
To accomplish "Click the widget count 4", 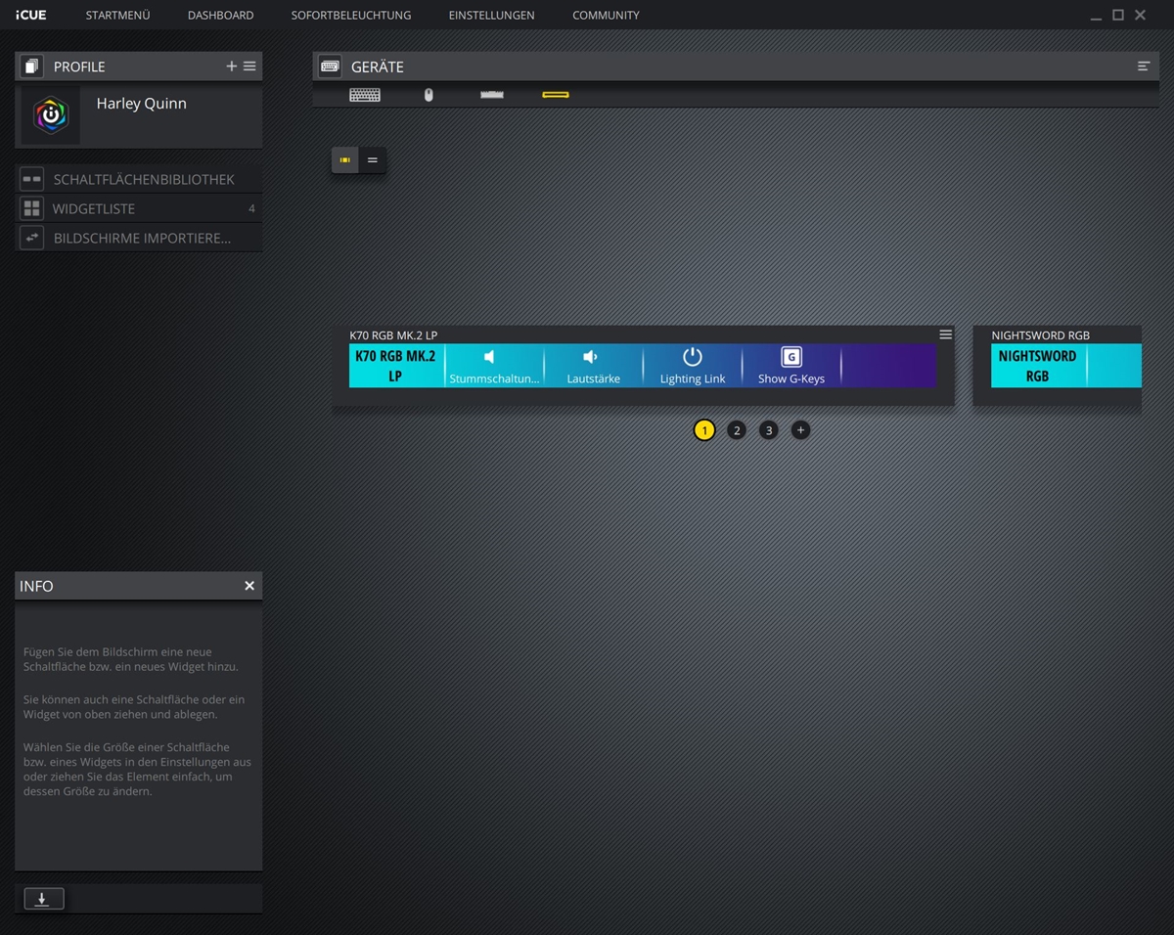I will click(x=251, y=208).
